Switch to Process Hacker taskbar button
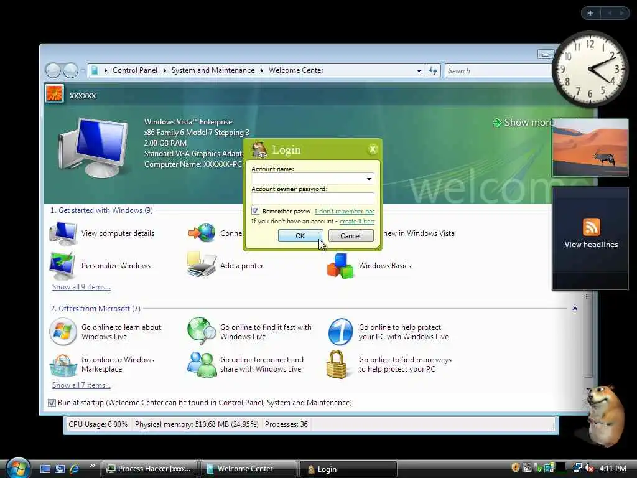Viewport: 637px width, 478px height. 149,469
